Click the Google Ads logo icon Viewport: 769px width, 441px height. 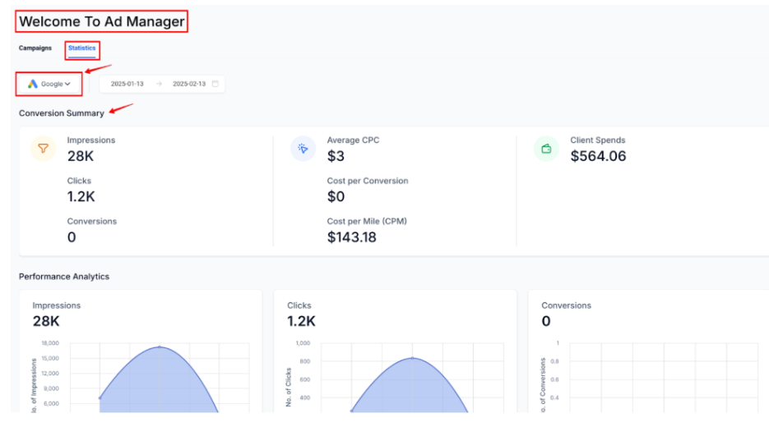click(x=33, y=84)
